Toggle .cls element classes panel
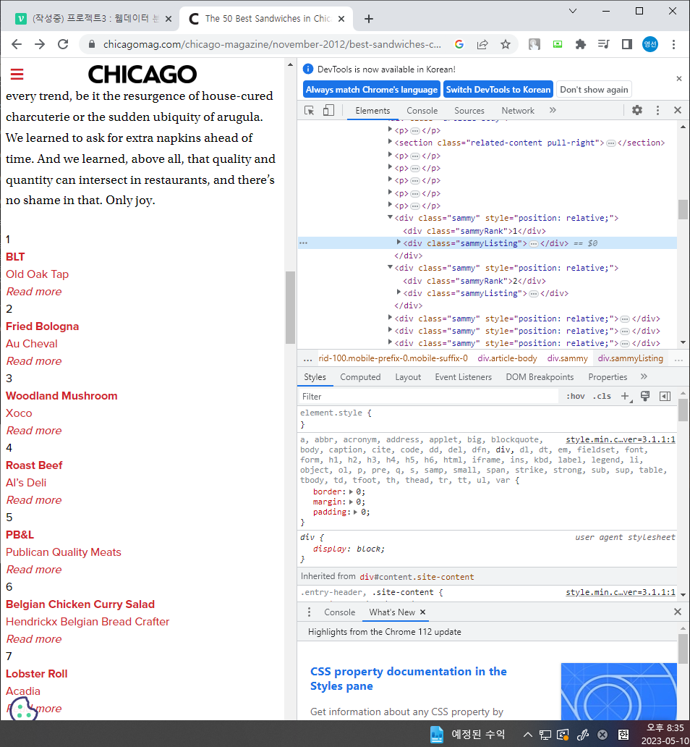The height and width of the screenshot is (747, 690). 602,396
